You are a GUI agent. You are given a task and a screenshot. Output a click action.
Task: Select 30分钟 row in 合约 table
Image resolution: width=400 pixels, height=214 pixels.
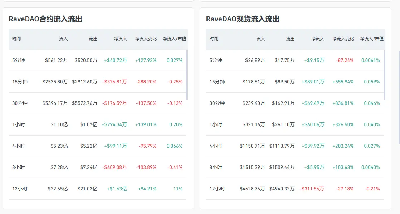[x=97, y=103]
